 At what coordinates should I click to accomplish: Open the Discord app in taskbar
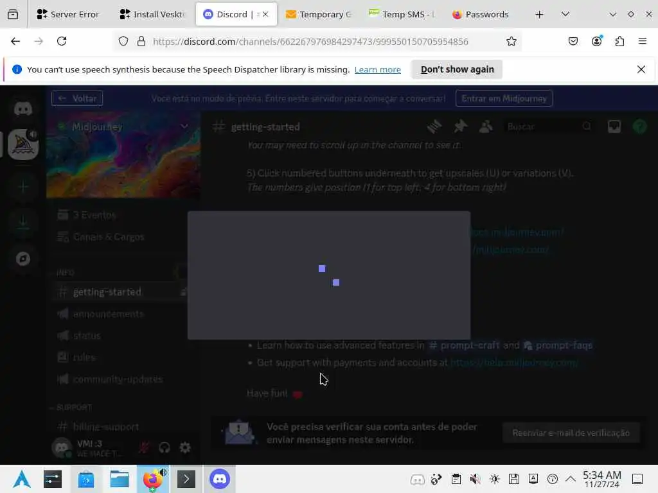tap(220, 479)
